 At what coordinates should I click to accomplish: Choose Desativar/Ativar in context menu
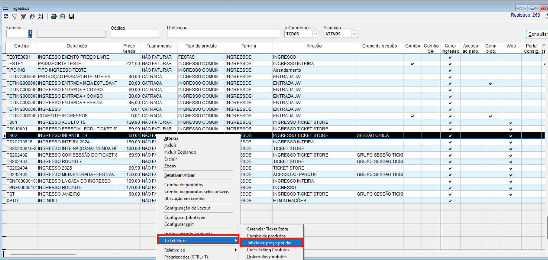[x=179, y=175]
